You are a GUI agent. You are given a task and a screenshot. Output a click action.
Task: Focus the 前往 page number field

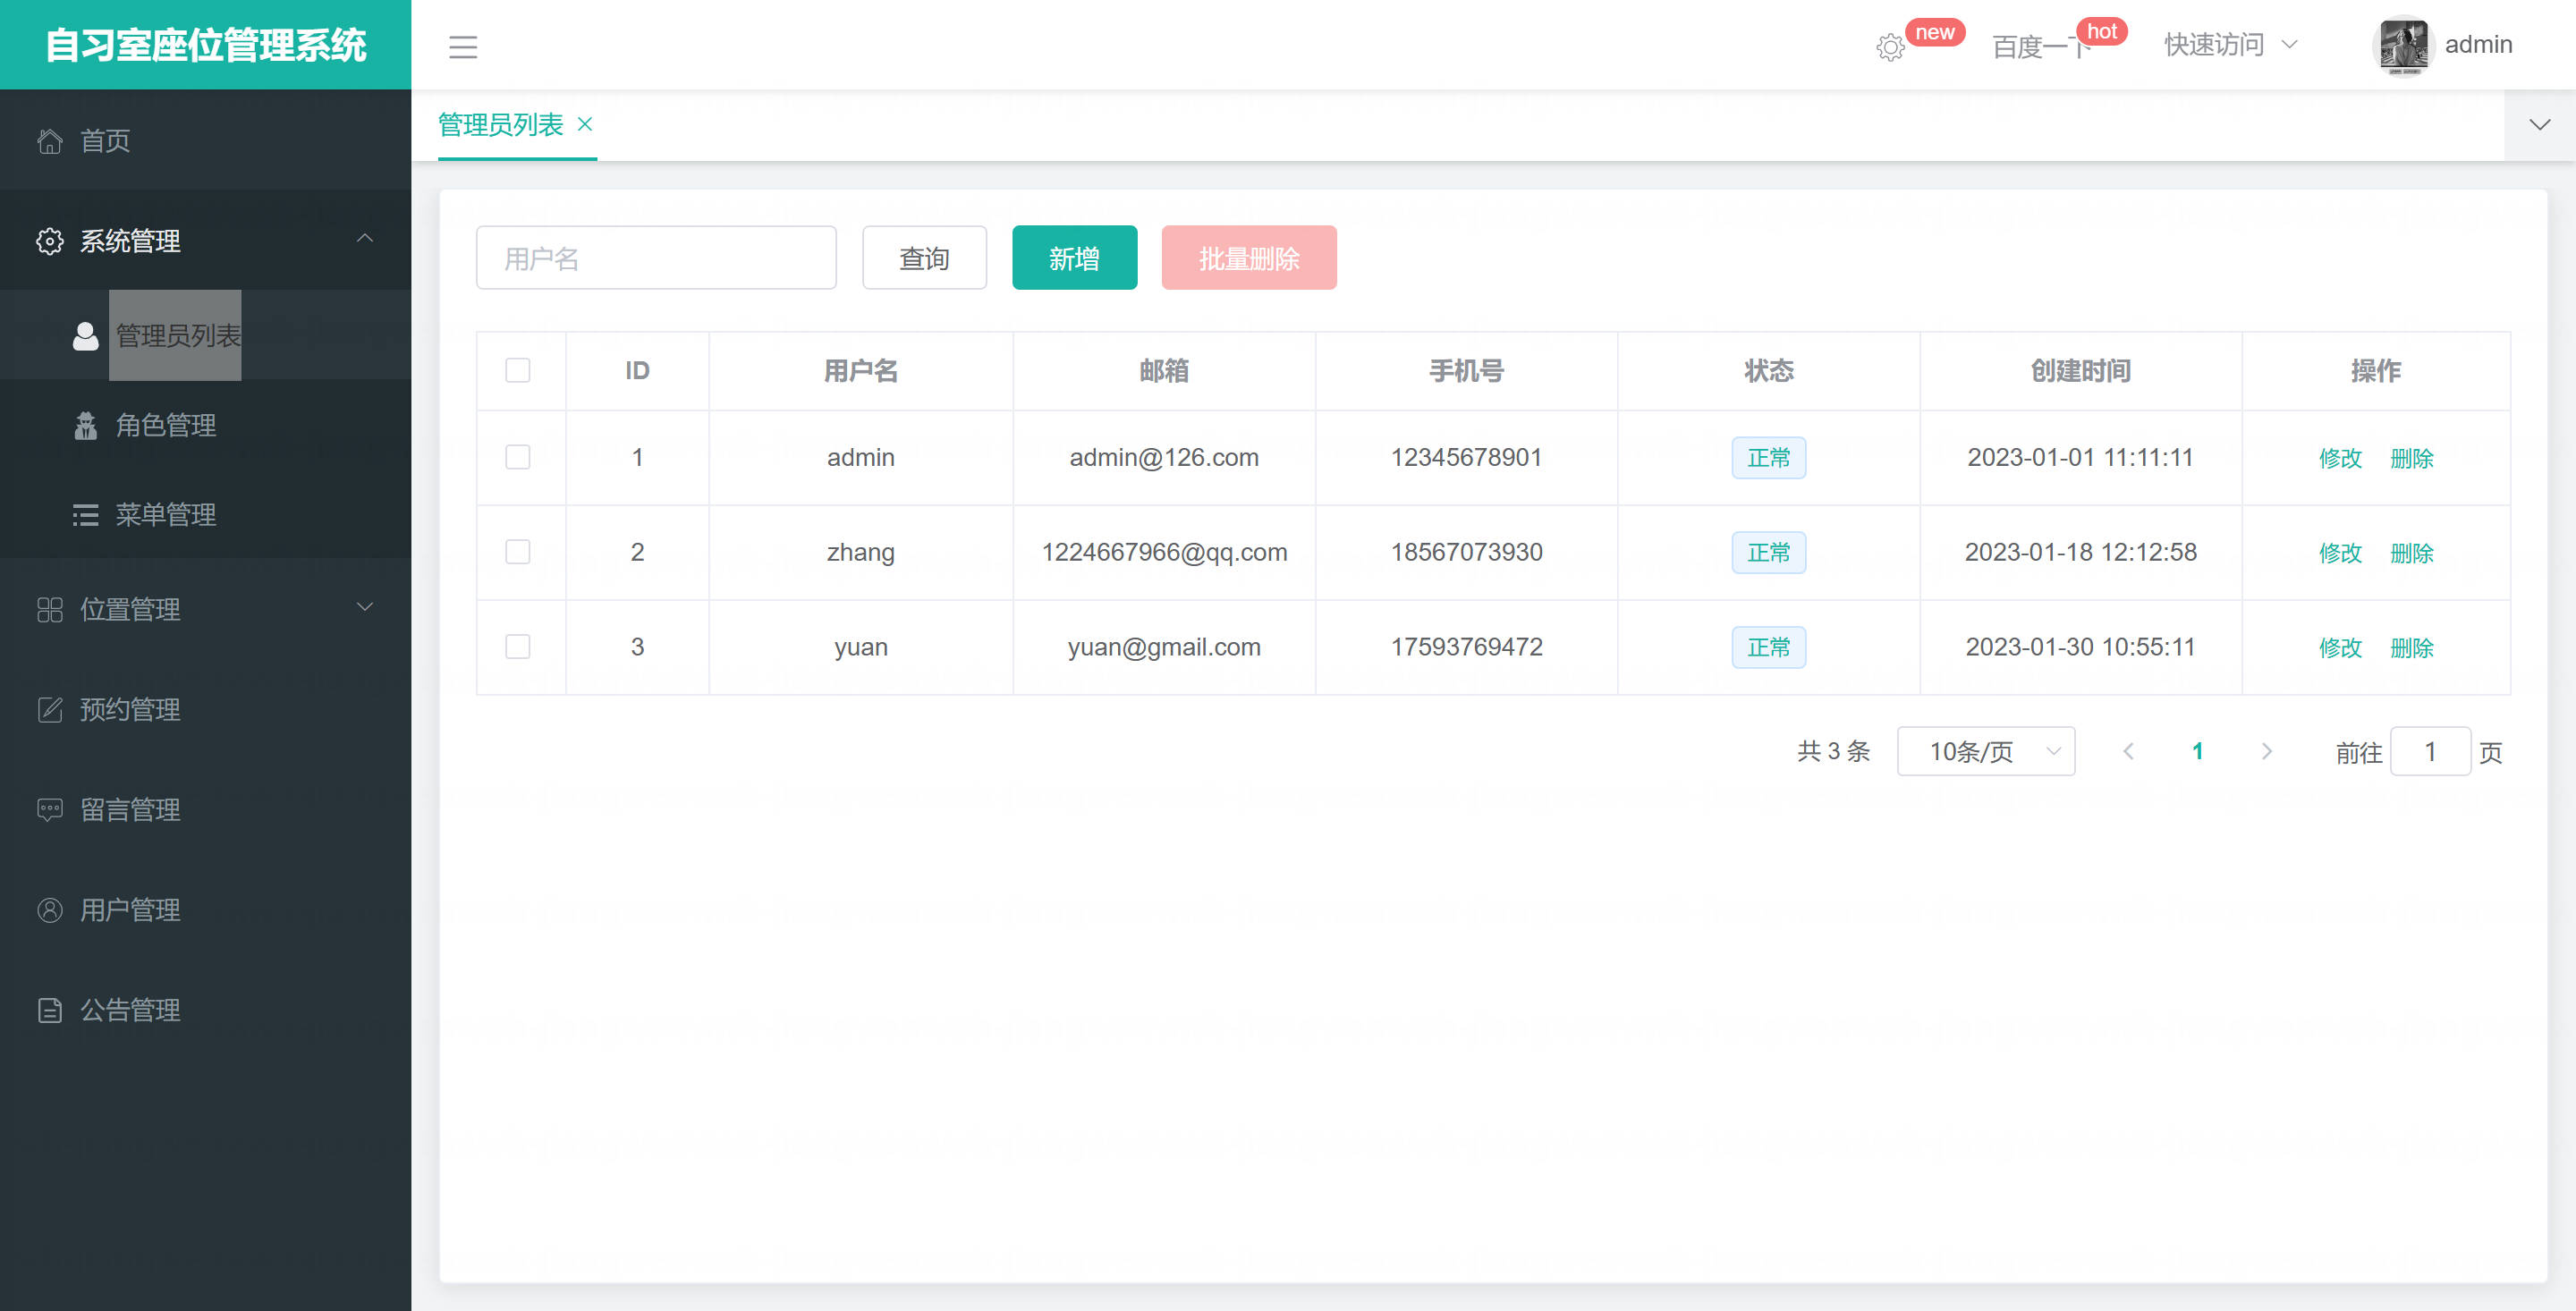[x=2430, y=751]
